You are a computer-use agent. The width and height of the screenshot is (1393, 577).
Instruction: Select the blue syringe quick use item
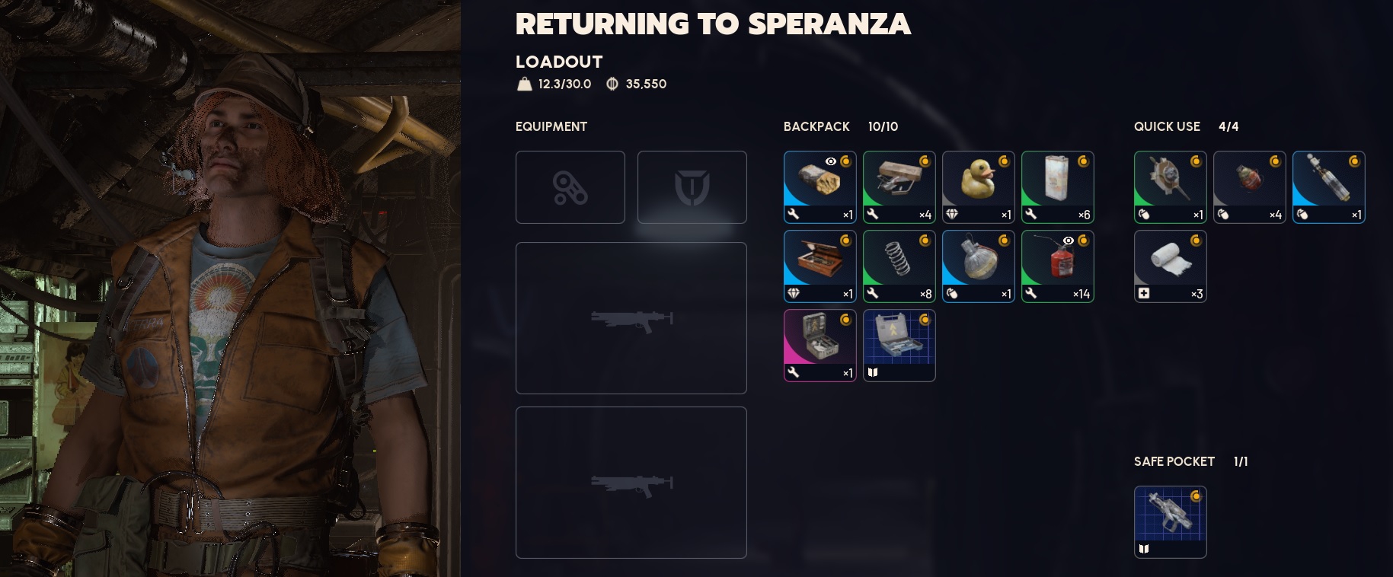[x=1328, y=187]
